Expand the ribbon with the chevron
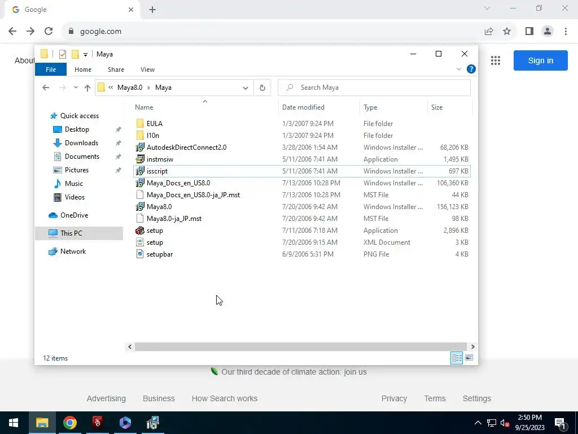578x434 pixels. (x=458, y=69)
